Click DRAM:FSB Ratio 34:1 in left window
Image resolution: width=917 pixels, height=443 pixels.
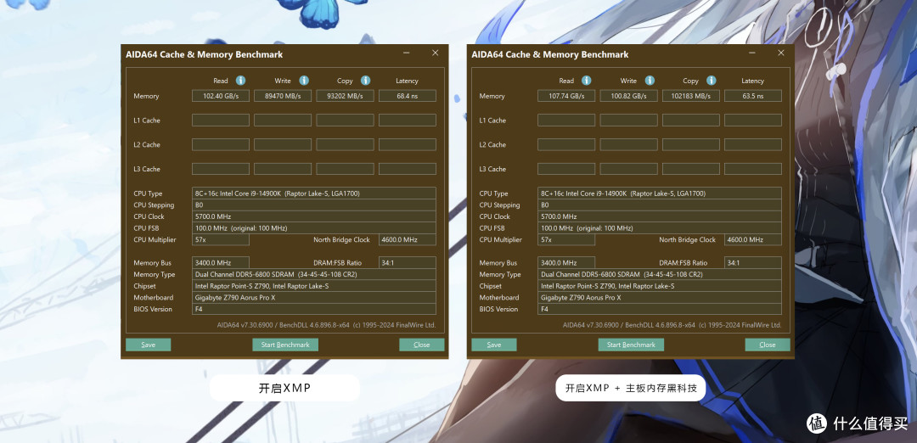click(x=407, y=263)
